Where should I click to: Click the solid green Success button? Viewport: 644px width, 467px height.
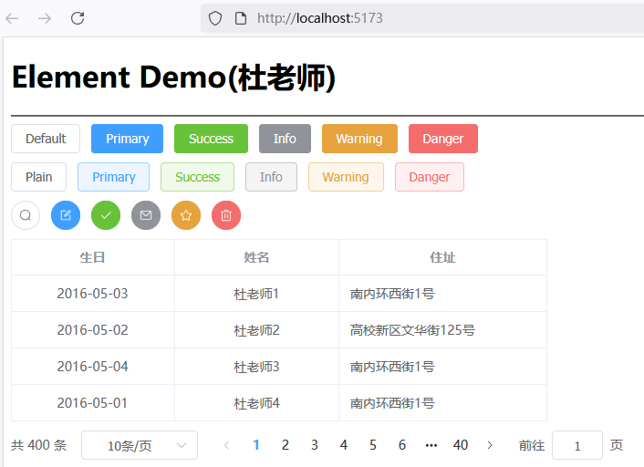coord(211,139)
